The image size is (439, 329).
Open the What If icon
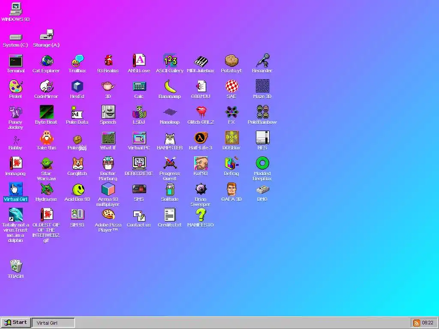(108, 138)
